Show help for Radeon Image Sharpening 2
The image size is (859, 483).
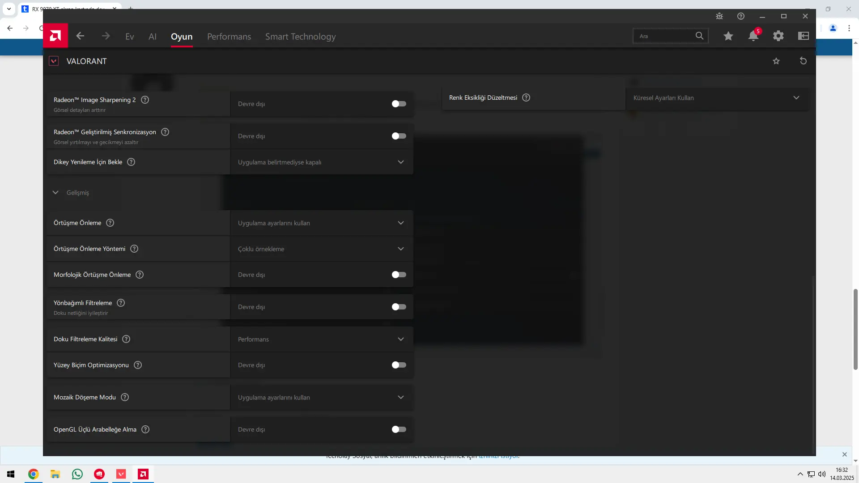pyautogui.click(x=145, y=100)
